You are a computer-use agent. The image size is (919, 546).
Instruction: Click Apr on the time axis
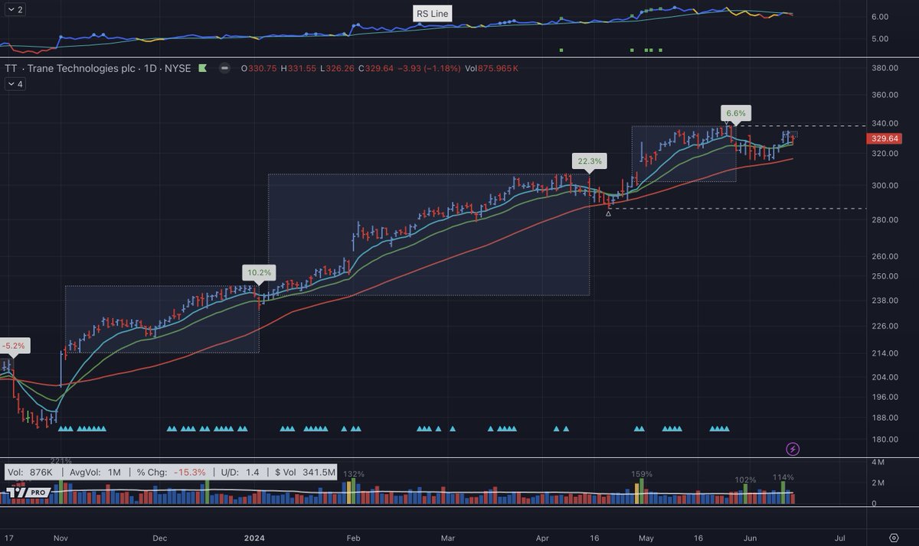coord(542,538)
